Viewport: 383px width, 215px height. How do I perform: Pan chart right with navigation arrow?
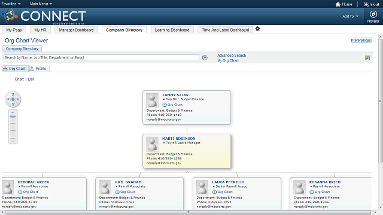(x=18, y=99)
